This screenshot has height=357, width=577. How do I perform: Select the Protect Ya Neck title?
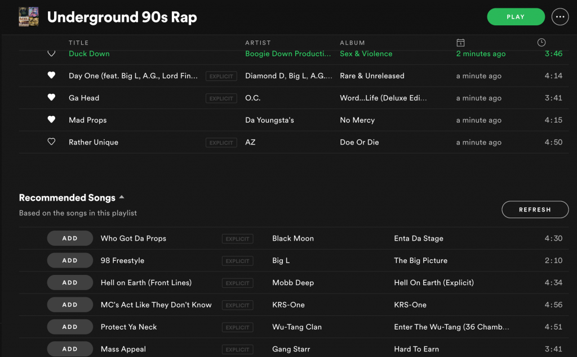point(129,327)
